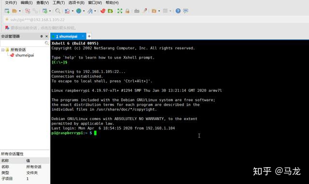Viewport: 309px width, 184px height.
Task: Add a new tab with plus button
Action: (89, 37)
